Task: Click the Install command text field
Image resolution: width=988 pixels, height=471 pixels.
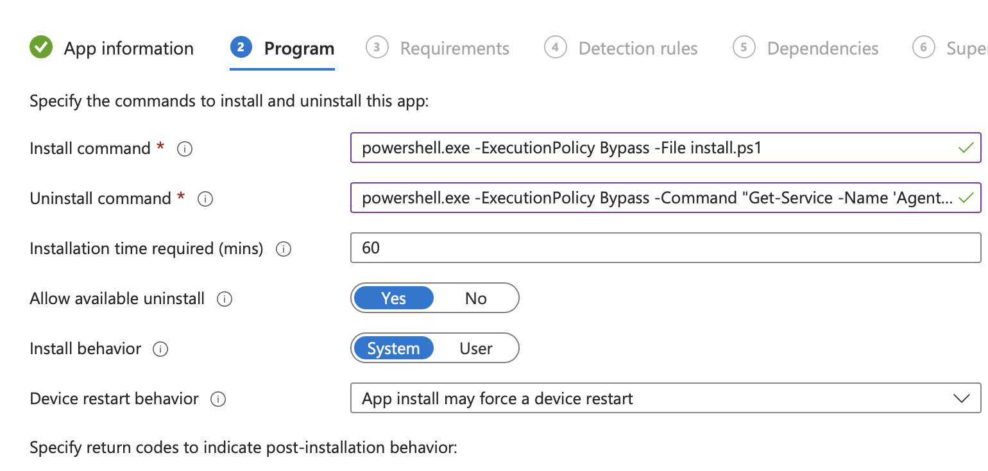Action: pos(654,148)
